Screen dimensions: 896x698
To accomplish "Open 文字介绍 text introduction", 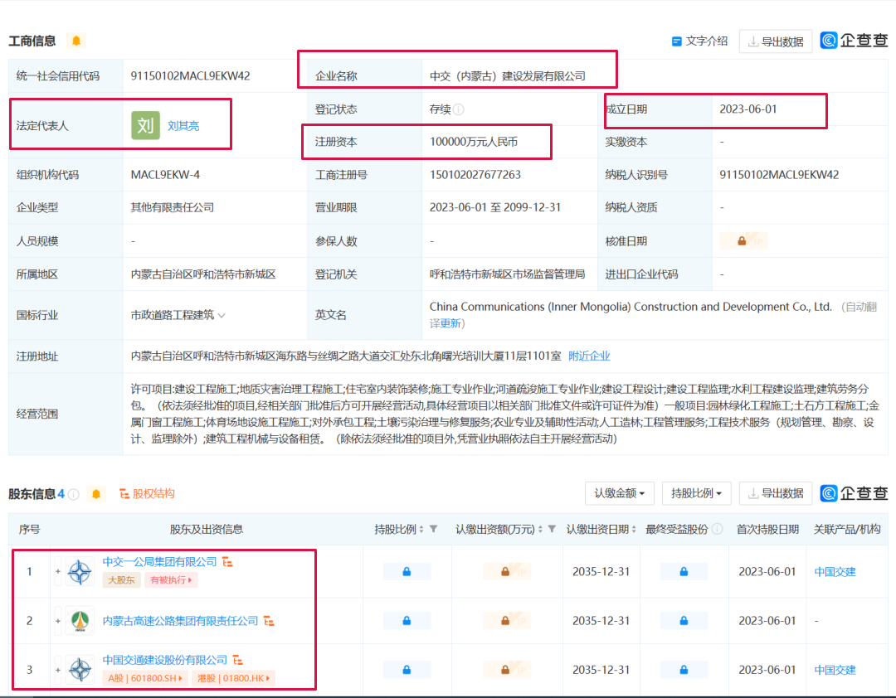I will tap(699, 41).
